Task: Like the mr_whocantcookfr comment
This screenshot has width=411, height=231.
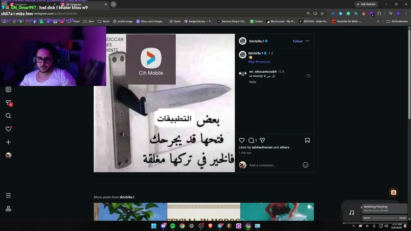Action: [308, 76]
